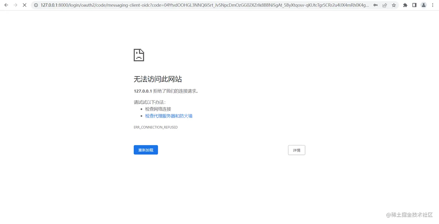
Task: Click the saved passwords key icon
Action: point(375,5)
